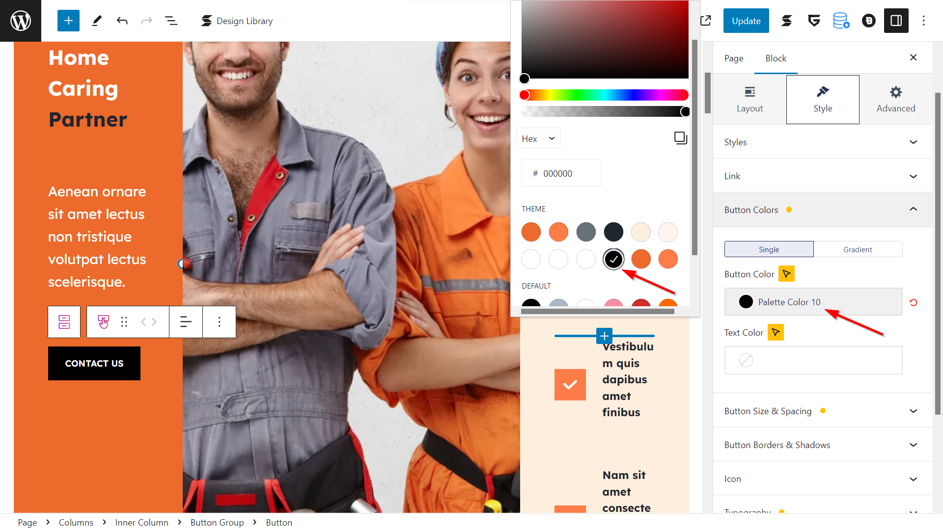Click the Update publish button
This screenshot has width=943, height=530.
point(746,20)
